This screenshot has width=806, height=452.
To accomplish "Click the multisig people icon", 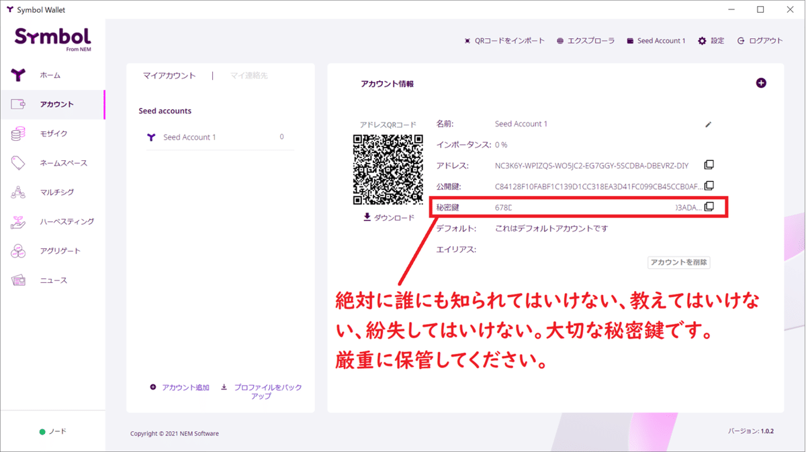I will click(18, 192).
